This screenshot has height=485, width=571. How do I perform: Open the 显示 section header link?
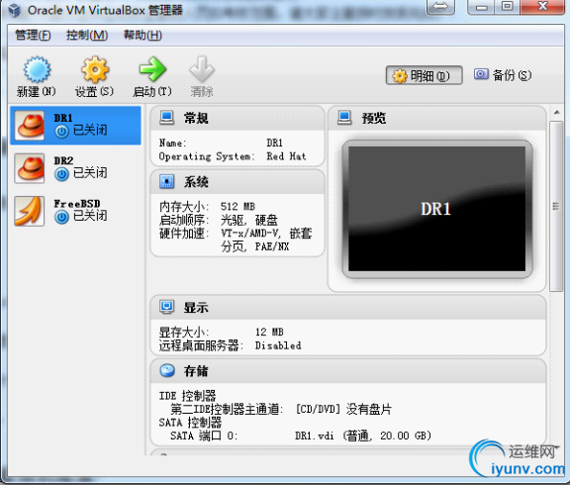196,308
